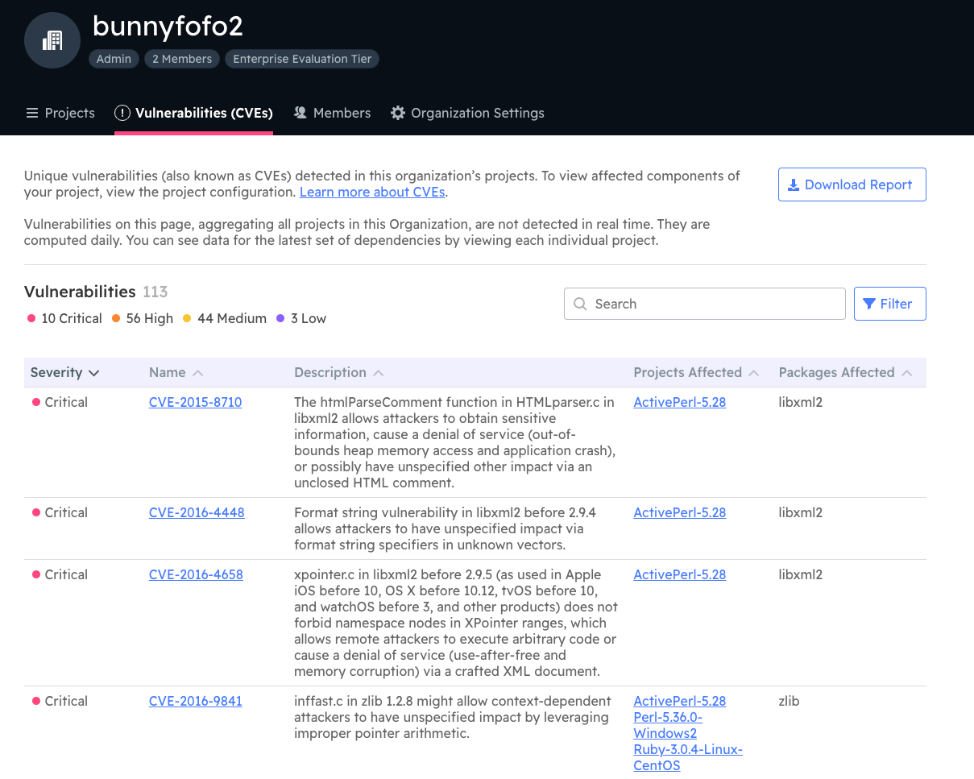The image size is (974, 779).
Task: Sort by Severity using its chevron
Action: (94, 373)
